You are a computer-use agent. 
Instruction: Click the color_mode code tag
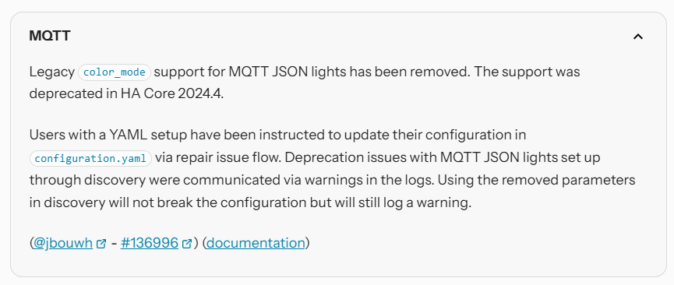click(115, 72)
